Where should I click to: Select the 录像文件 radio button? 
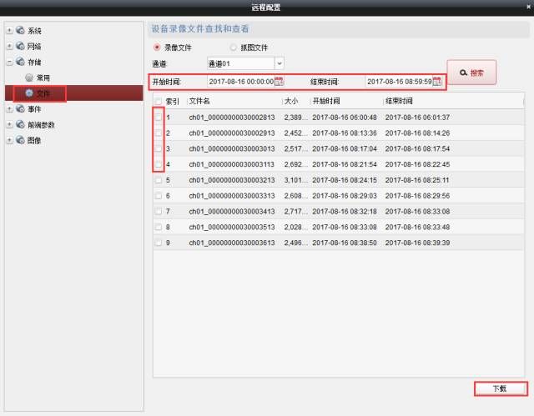pyautogui.click(x=156, y=48)
